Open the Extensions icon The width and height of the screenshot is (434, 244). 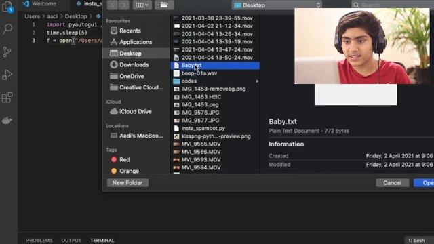pos(7,98)
